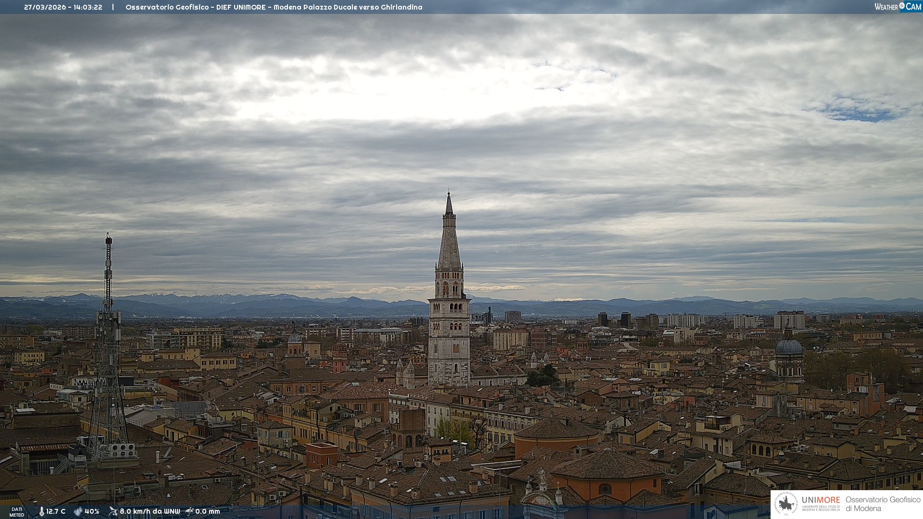Viewport: 923px width, 519px height.
Task: Click the wind anemometer icon
Action: click(113, 511)
